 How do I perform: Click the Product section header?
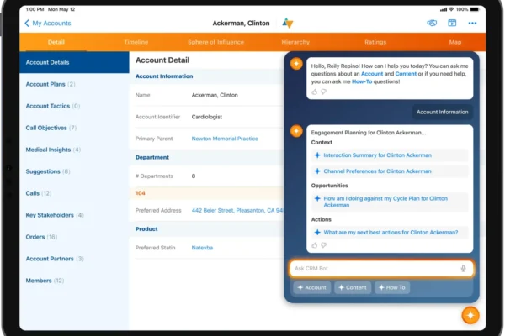(146, 229)
